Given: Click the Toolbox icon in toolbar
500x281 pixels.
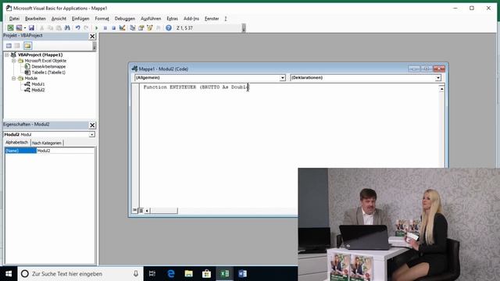Looking at the screenshot, I should tap(158, 28).
